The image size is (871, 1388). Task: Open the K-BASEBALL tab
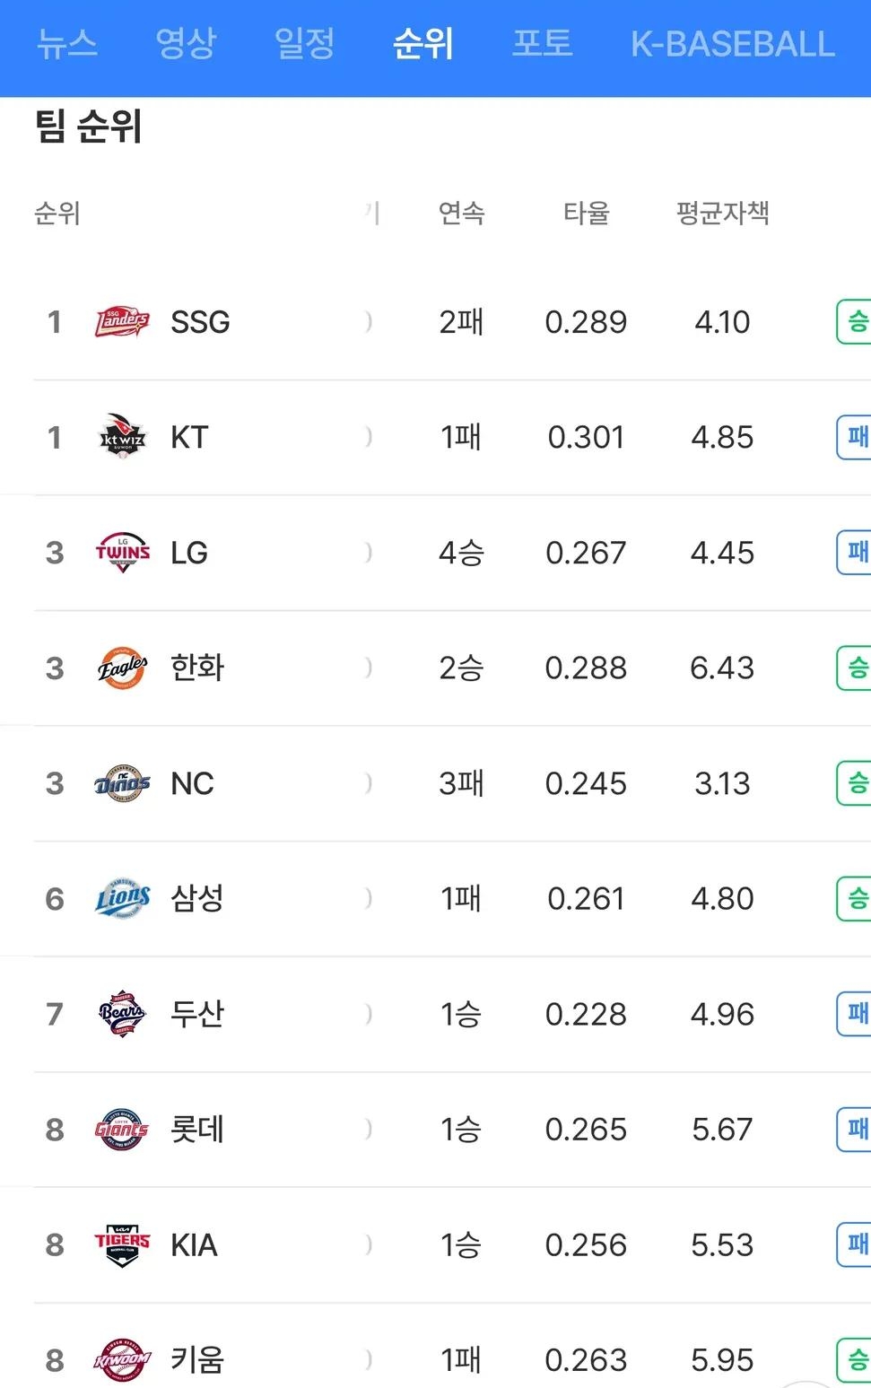(x=732, y=43)
